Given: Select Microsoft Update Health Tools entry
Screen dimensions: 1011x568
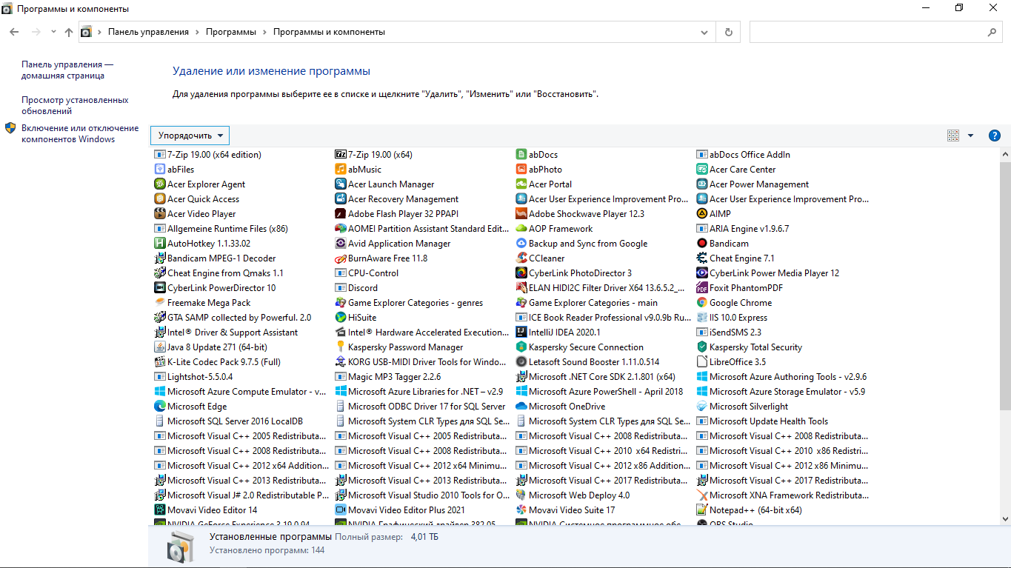Looking at the screenshot, I should 762,421.
